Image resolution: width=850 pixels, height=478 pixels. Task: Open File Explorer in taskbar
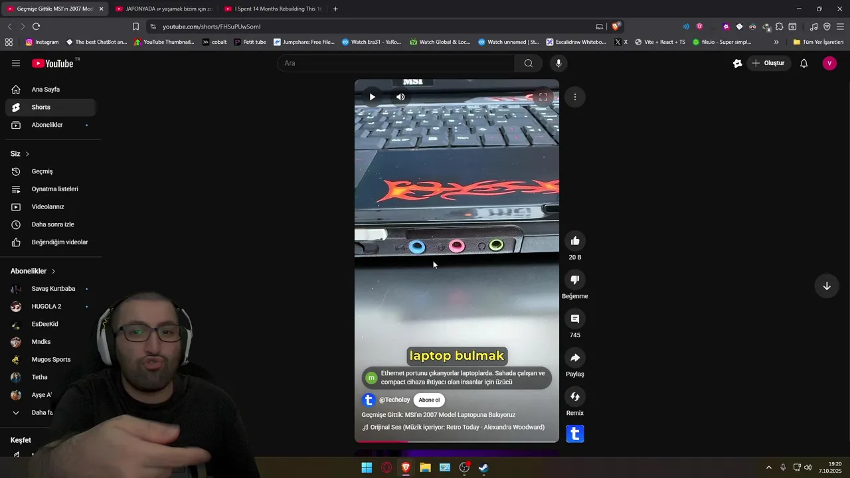(x=425, y=467)
